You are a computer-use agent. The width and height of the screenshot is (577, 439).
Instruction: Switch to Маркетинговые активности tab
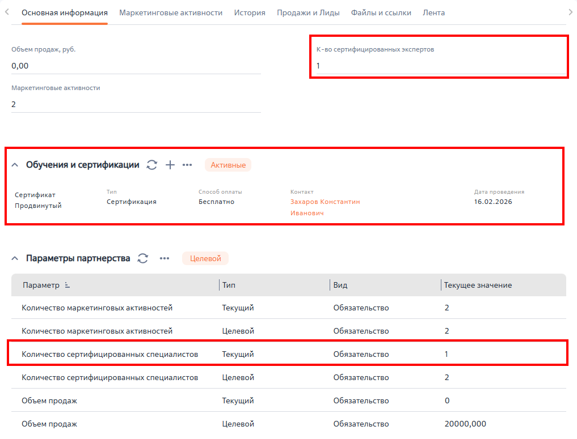click(x=171, y=12)
